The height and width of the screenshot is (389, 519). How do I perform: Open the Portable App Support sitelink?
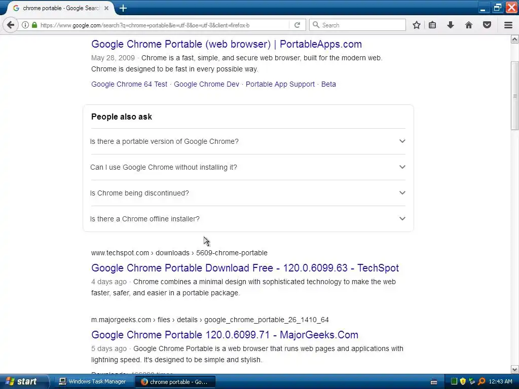[x=280, y=84]
